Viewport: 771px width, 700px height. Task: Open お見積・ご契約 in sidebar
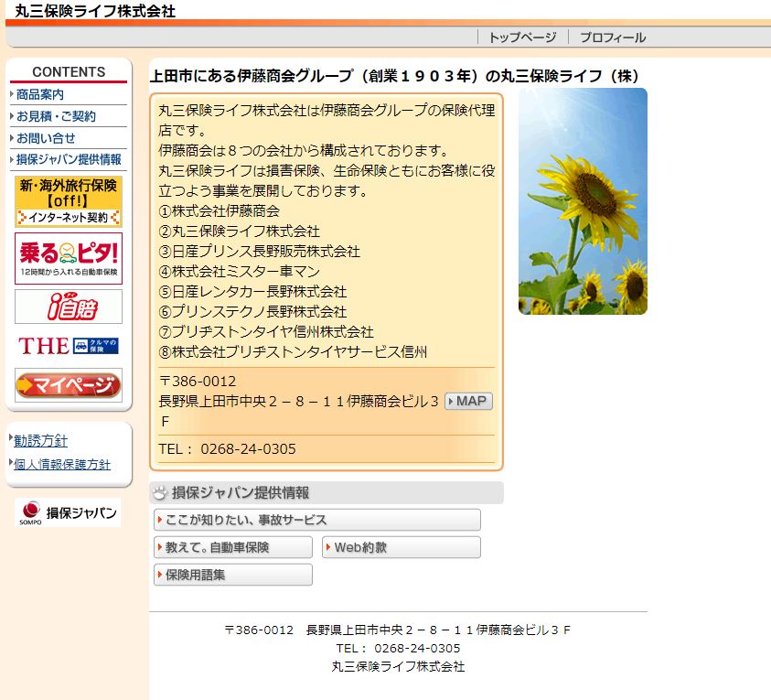(x=56, y=116)
